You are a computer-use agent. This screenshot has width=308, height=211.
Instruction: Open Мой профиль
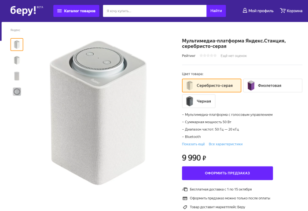pos(258,11)
